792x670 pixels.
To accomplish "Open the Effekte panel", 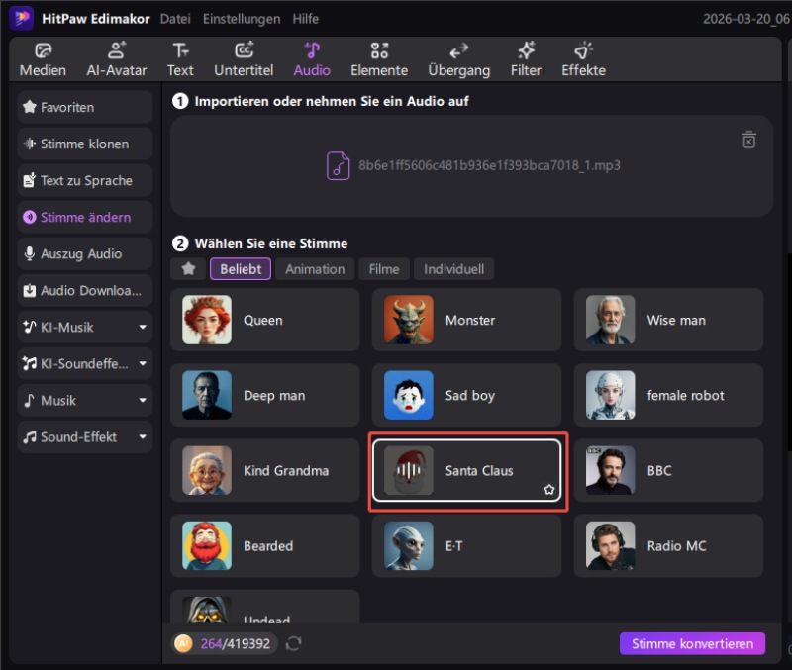I will click(x=583, y=59).
